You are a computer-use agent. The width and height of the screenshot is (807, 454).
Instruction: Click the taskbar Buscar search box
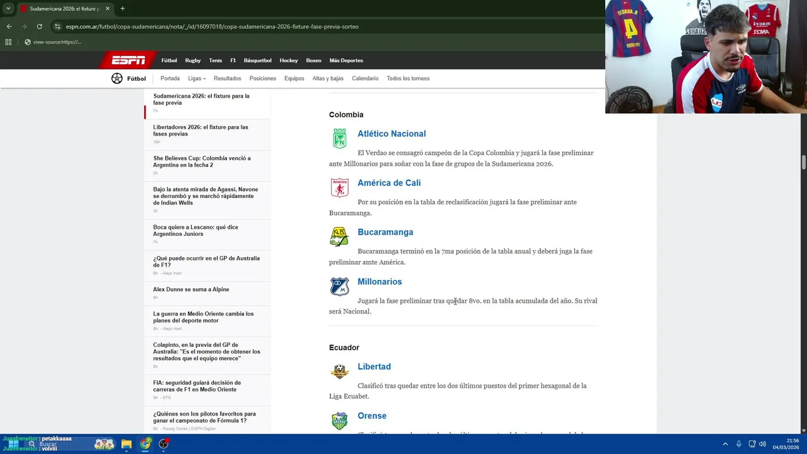tap(71, 444)
